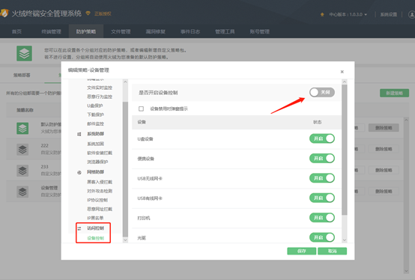Select 设备控制 in the sidebar
The height and width of the screenshot is (280, 415).
point(95,238)
